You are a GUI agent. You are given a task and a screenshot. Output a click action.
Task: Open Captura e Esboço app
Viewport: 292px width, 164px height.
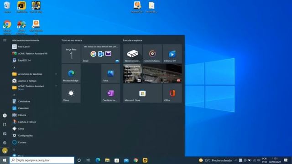click(x=35, y=122)
